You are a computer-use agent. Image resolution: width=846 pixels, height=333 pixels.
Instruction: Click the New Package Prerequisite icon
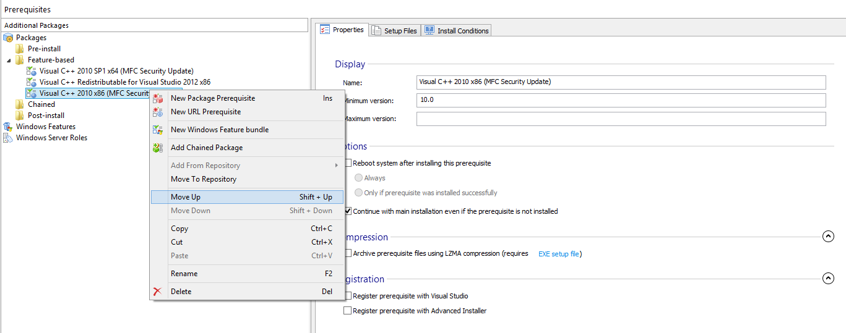(158, 98)
